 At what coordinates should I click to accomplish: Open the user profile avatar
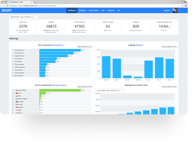click(x=175, y=10)
